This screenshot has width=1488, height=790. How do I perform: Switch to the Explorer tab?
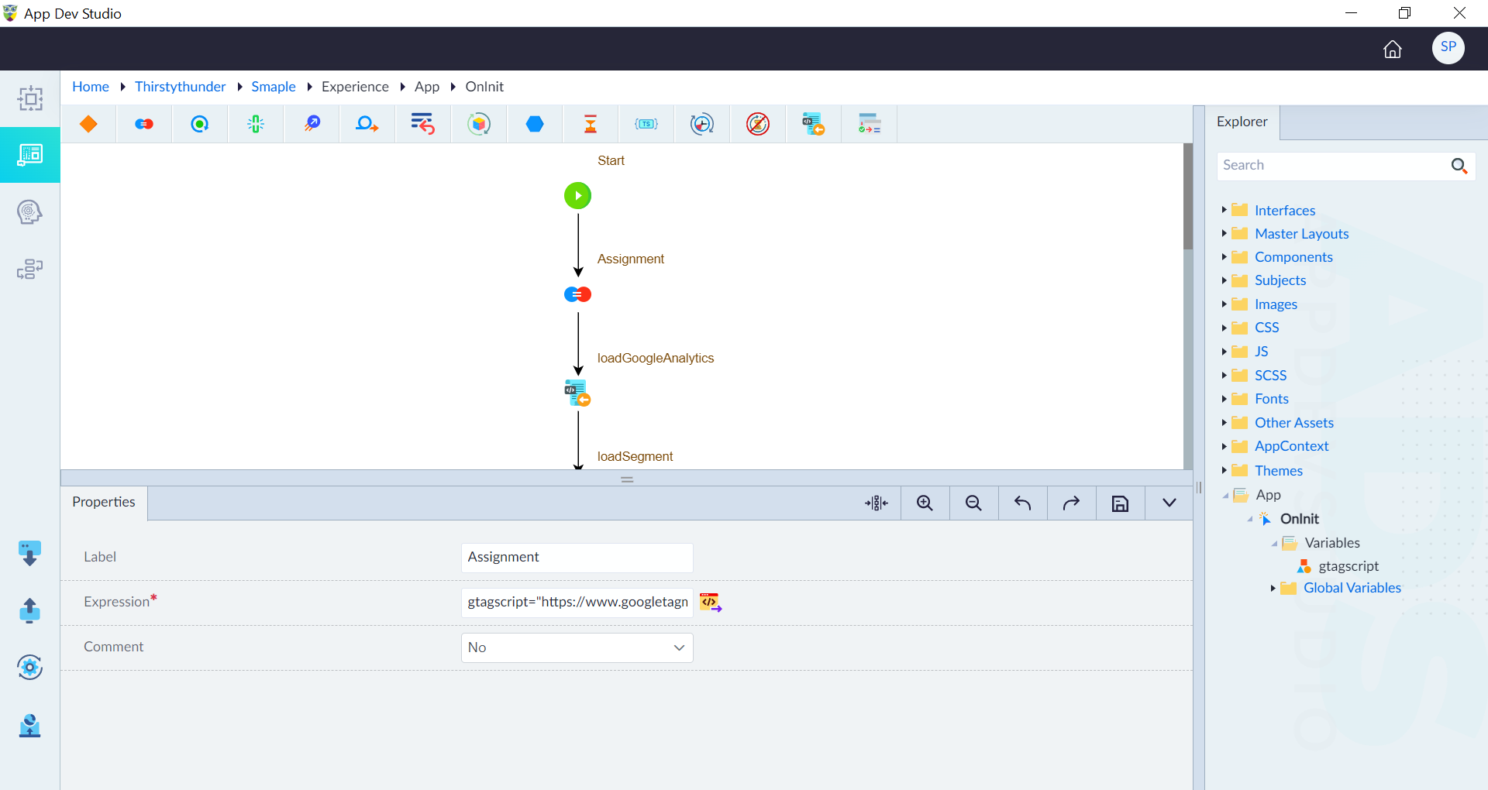1242,122
